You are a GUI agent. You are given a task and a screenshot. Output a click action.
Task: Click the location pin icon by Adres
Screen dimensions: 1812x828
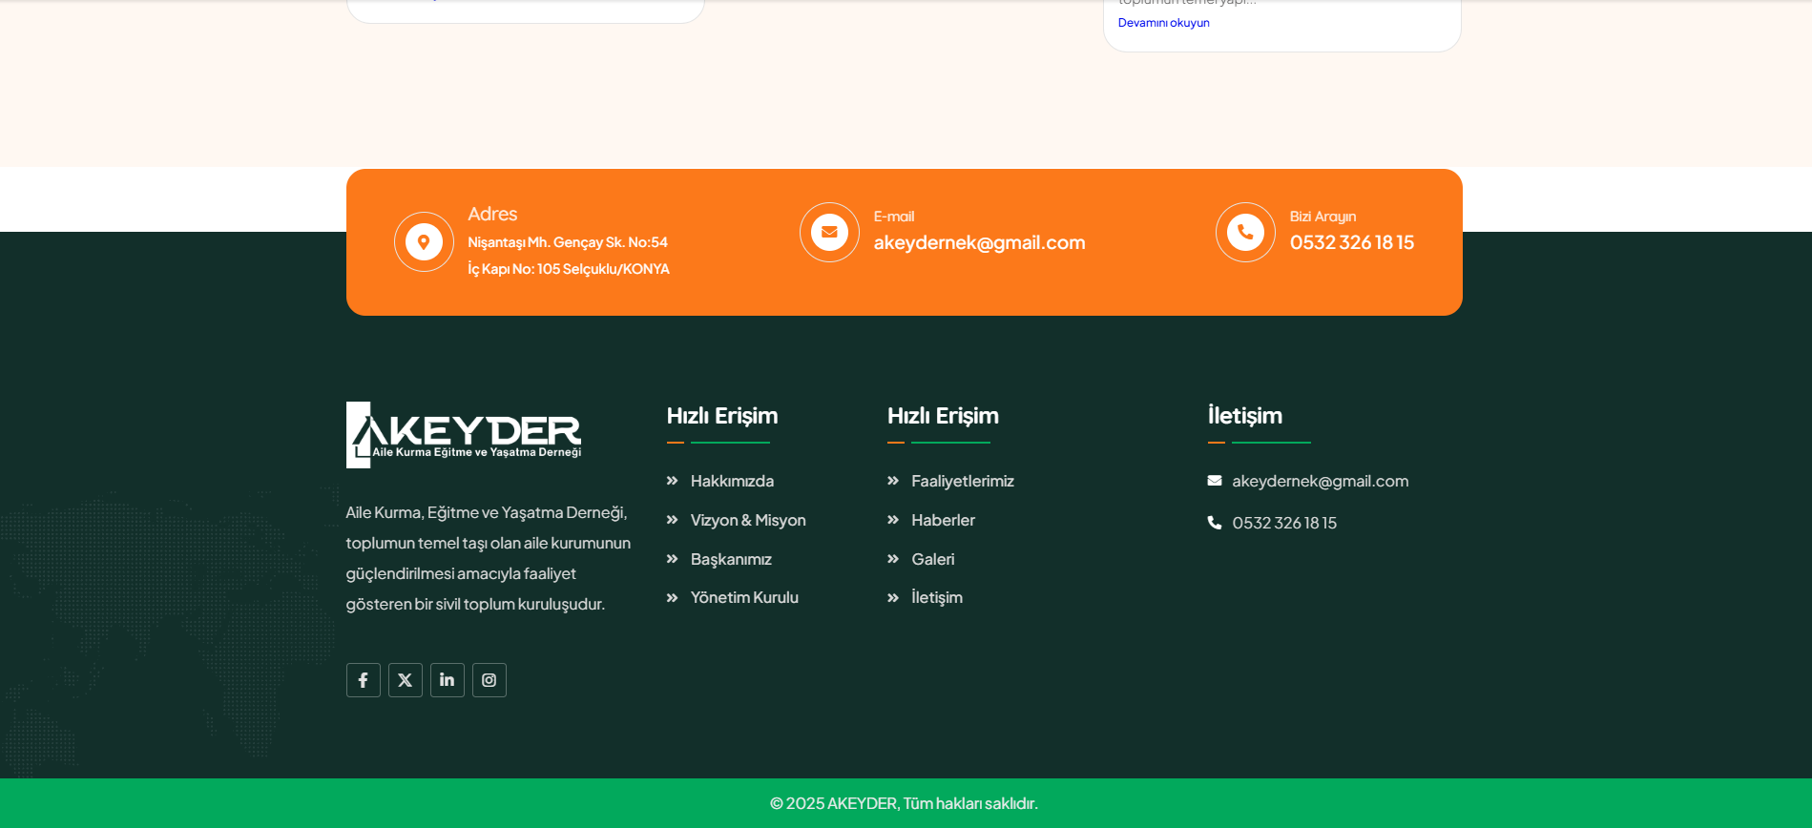(424, 241)
